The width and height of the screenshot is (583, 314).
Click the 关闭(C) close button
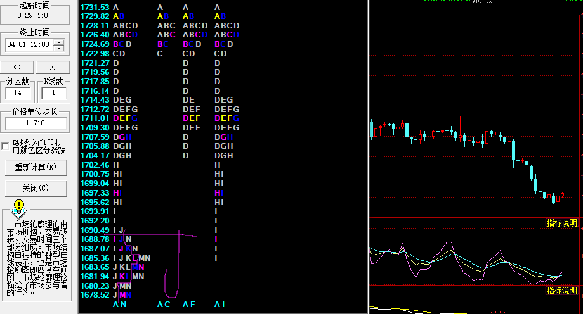pyautogui.click(x=36, y=188)
